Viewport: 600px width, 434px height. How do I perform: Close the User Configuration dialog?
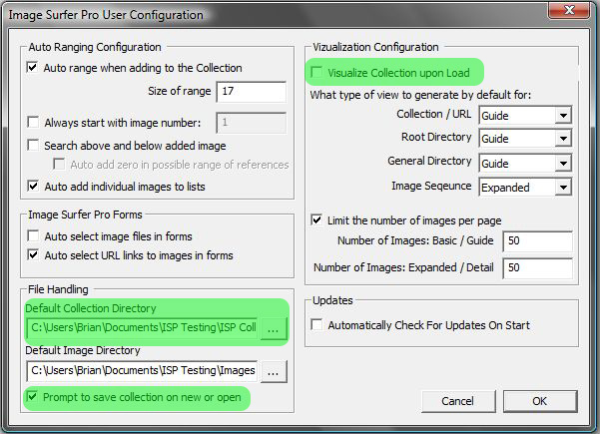[569, 10]
